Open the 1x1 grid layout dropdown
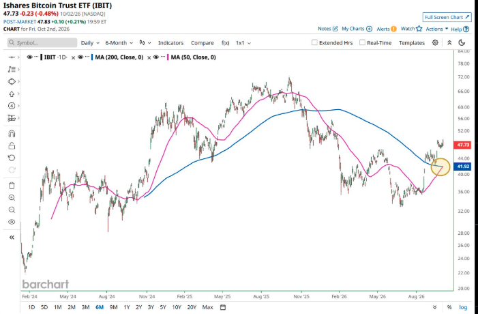The height and width of the screenshot is (314, 478). click(243, 43)
